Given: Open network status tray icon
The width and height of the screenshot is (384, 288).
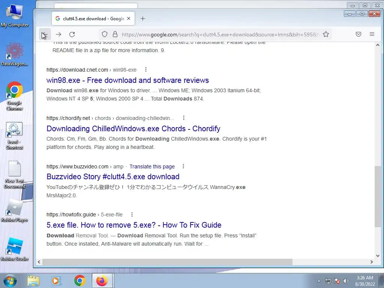Looking at the screenshot, I should [328, 281].
